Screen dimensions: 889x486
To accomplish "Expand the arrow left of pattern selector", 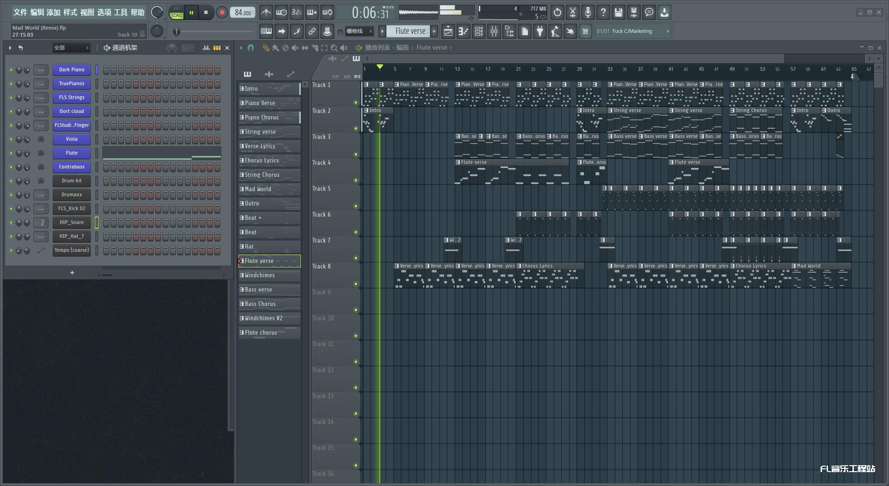I will pos(382,31).
